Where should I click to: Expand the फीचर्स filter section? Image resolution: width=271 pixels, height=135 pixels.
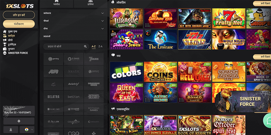click(74, 21)
